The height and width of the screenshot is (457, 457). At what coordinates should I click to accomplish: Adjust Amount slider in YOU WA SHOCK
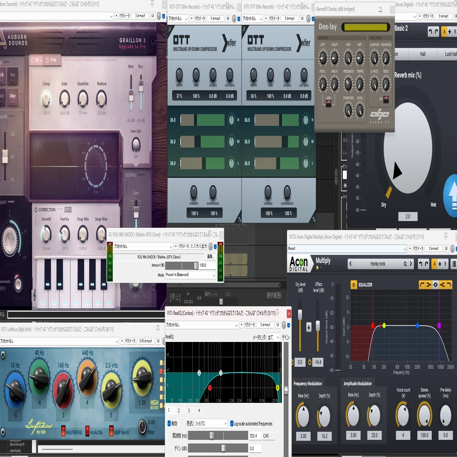coord(182,266)
